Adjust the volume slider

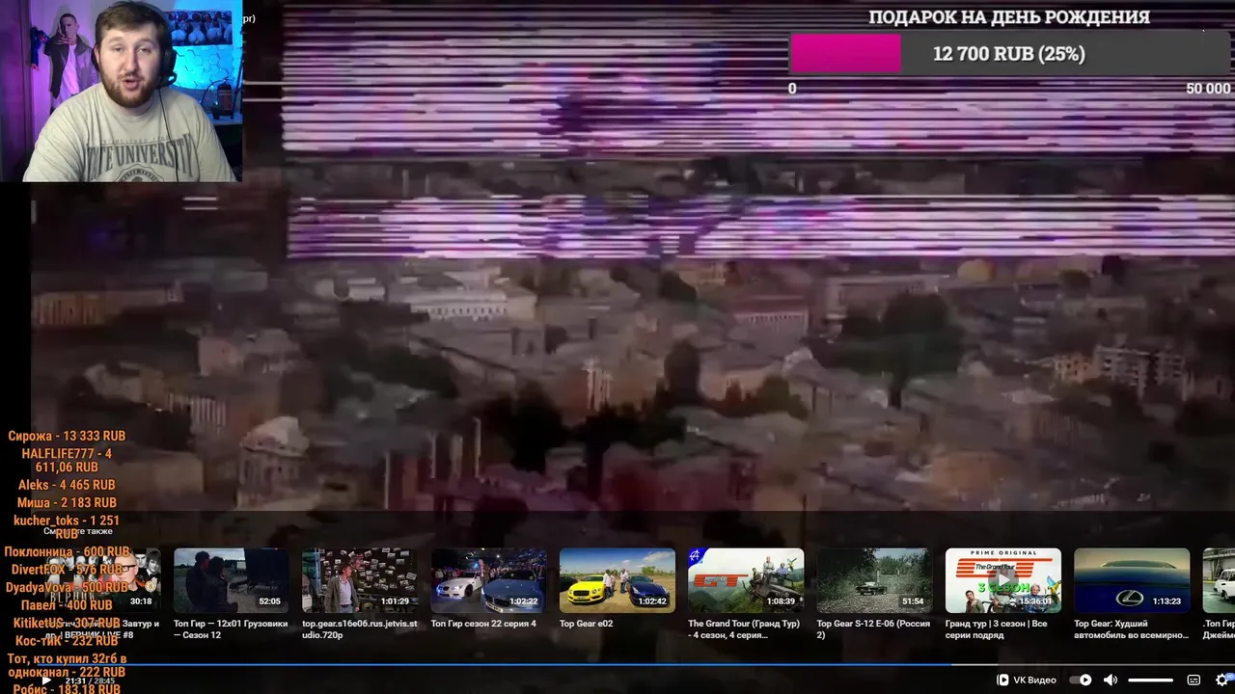tap(1150, 681)
